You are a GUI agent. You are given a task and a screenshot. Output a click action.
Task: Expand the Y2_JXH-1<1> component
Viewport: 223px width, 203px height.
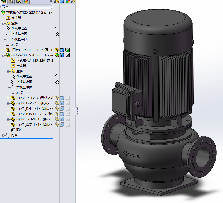point(8,119)
